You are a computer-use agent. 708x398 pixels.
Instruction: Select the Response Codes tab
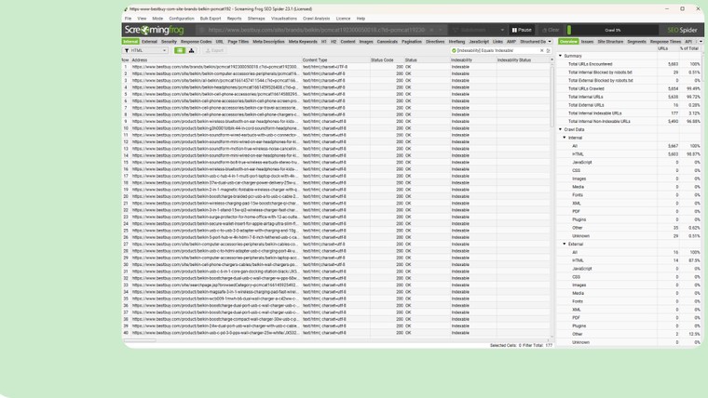point(196,42)
